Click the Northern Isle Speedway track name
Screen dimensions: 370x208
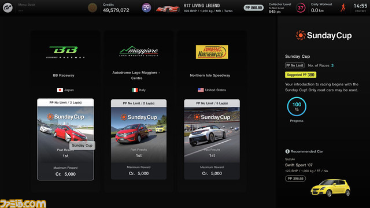(210, 75)
